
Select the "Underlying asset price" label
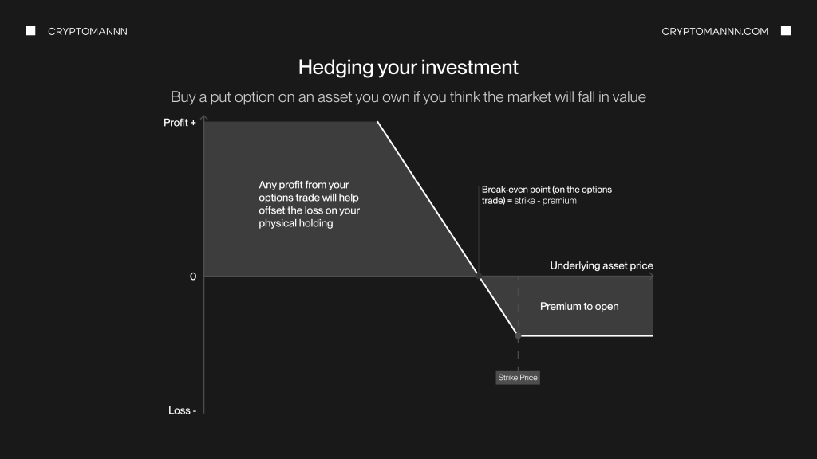[x=601, y=265]
